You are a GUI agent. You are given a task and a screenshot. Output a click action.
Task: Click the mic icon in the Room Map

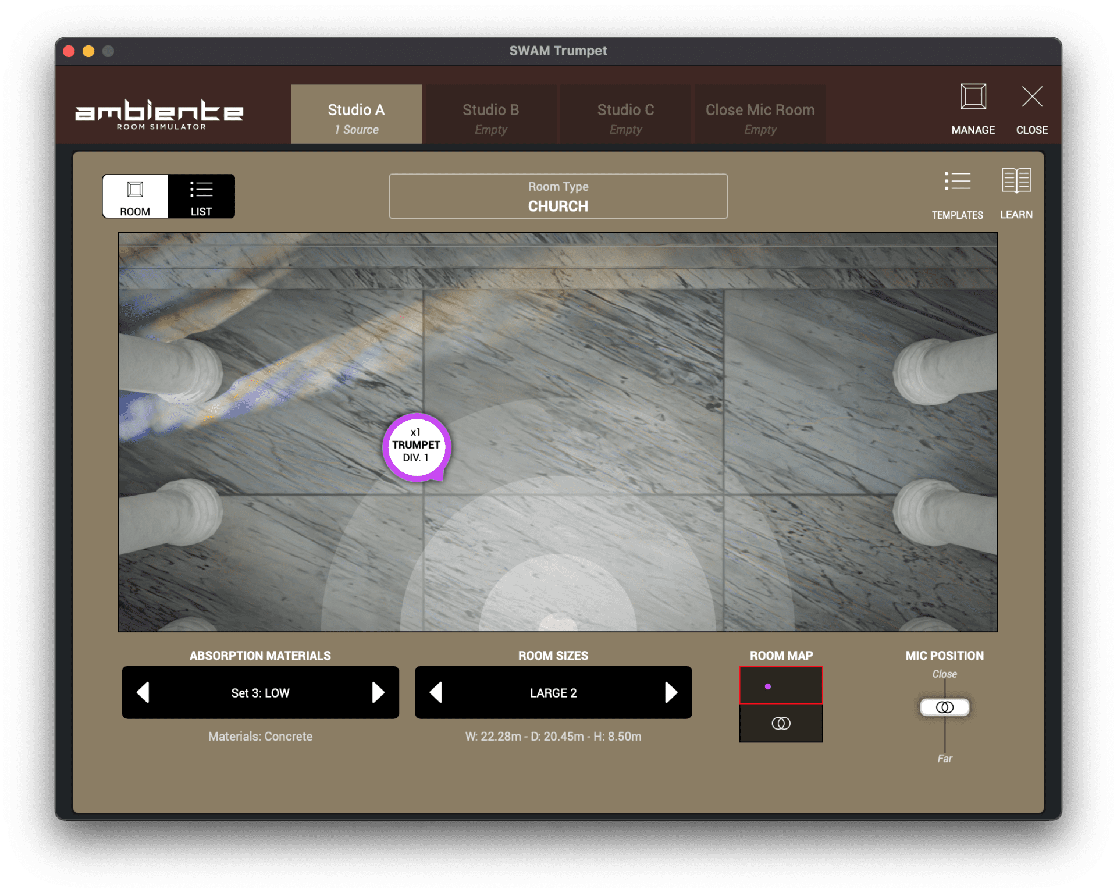pyautogui.click(x=781, y=724)
